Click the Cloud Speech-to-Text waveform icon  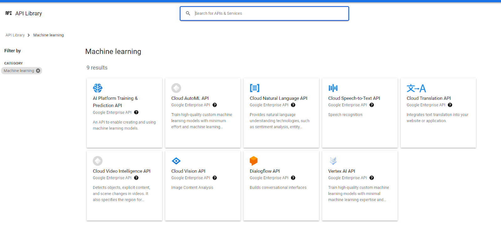point(333,88)
